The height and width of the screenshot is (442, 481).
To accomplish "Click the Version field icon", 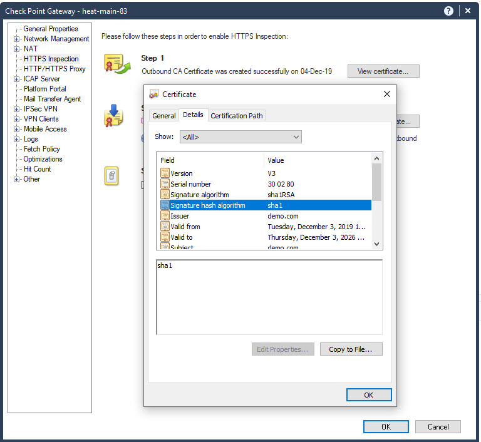I will [x=165, y=173].
